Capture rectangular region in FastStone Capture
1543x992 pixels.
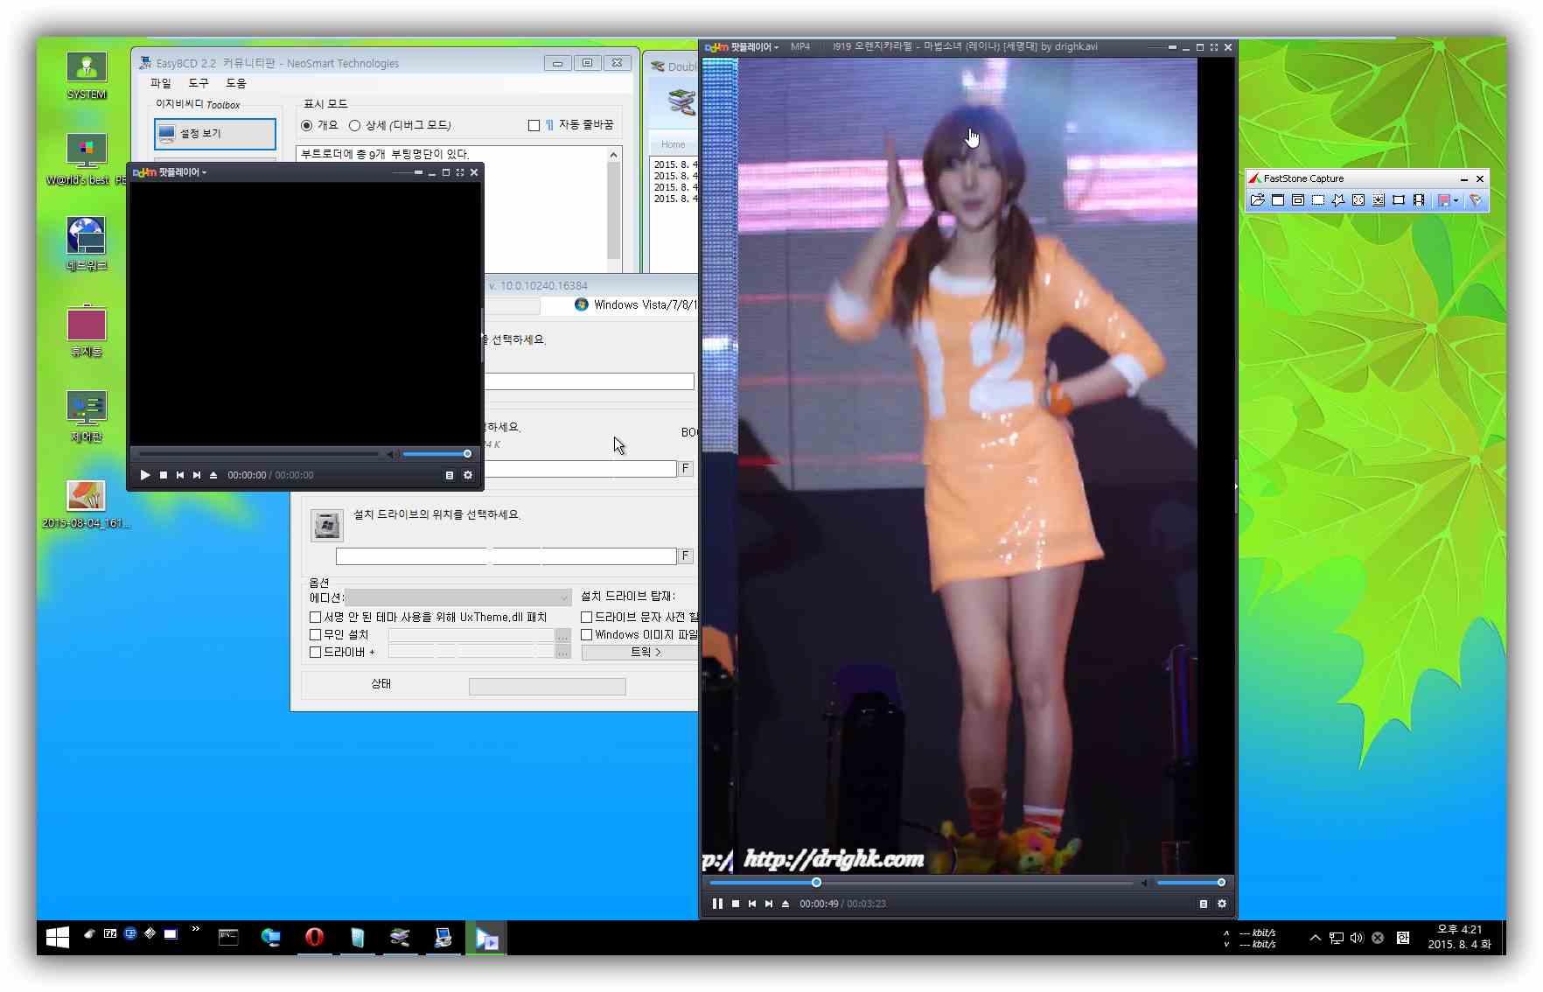[x=1318, y=200]
